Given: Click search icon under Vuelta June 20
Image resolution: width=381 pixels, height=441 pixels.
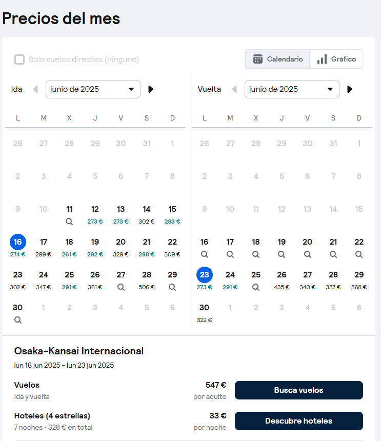Looking at the screenshot, I should [308, 254].
